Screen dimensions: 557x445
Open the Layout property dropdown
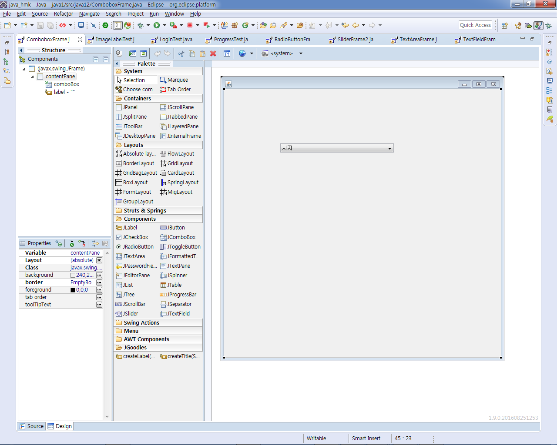click(x=99, y=260)
